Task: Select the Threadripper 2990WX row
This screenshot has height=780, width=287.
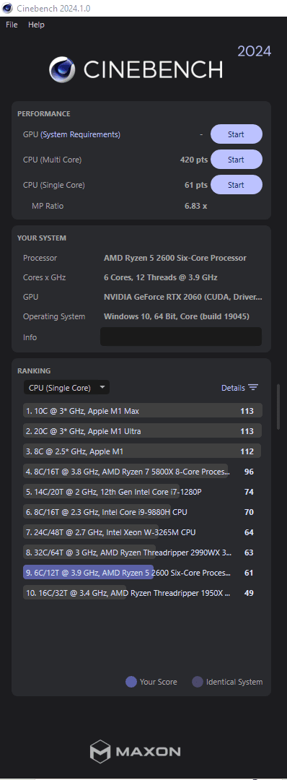Action: (x=143, y=552)
